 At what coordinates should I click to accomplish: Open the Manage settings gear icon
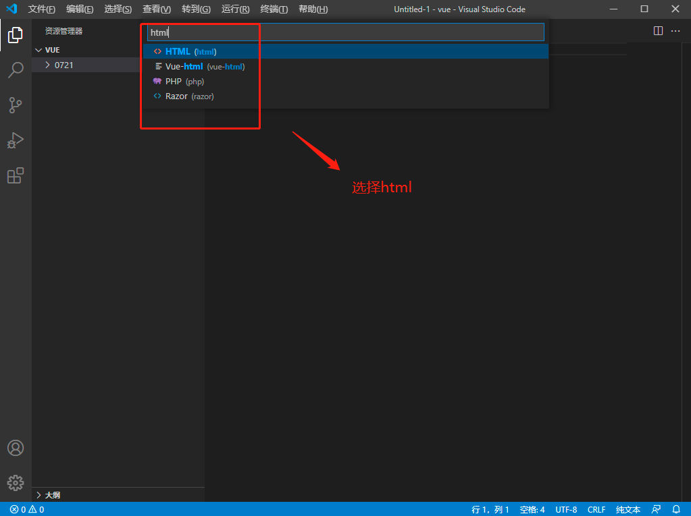point(16,482)
